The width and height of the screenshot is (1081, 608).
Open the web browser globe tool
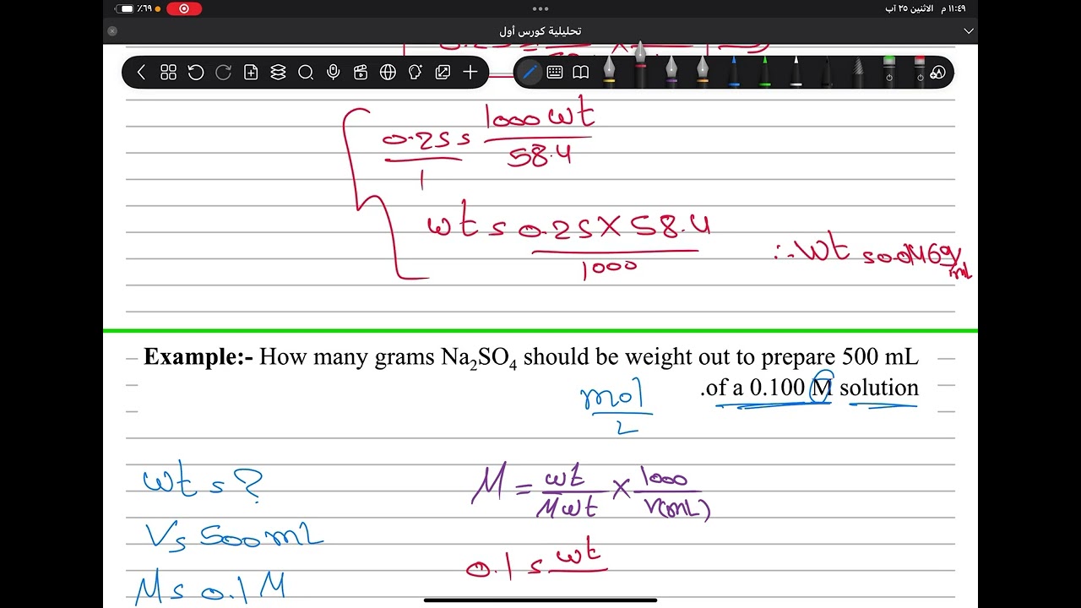[x=388, y=73]
